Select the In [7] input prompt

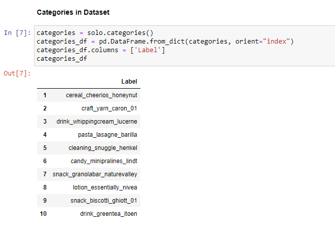pos(17,33)
